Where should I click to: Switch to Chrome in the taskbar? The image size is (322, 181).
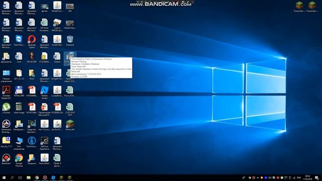click(x=37, y=177)
